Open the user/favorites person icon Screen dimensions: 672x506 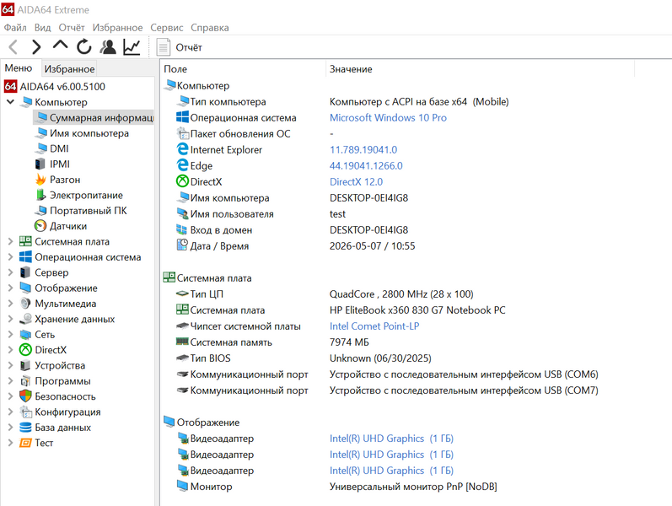(x=108, y=46)
